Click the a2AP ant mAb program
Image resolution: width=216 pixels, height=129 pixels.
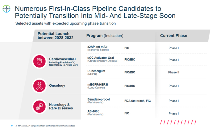click(x=97, y=47)
